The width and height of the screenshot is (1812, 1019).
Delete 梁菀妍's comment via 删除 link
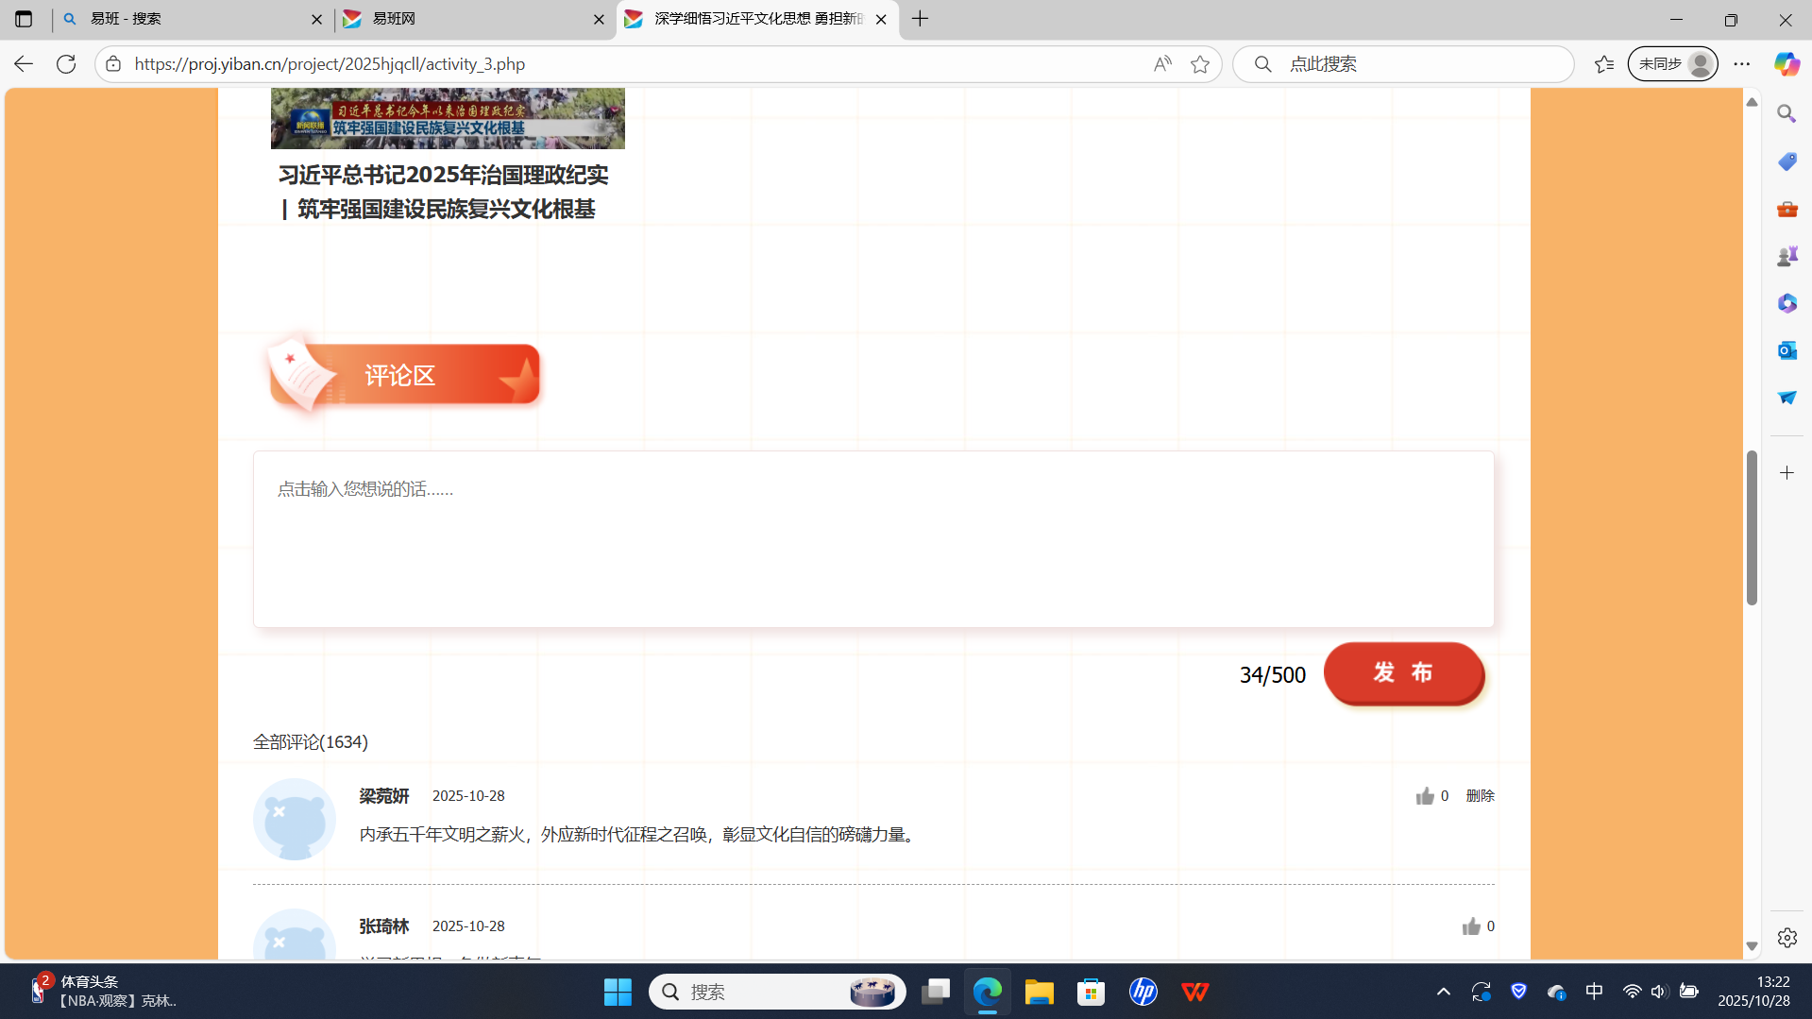click(x=1480, y=796)
